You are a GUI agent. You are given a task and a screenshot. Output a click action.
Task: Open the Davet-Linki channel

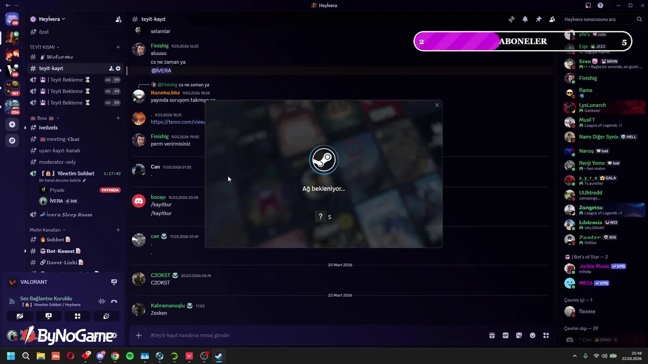tap(75, 263)
